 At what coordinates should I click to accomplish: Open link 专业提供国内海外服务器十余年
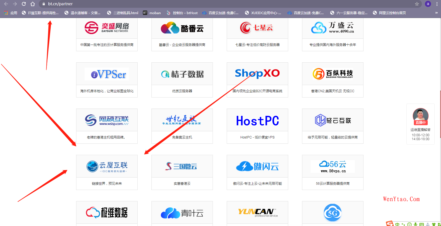pos(333,45)
